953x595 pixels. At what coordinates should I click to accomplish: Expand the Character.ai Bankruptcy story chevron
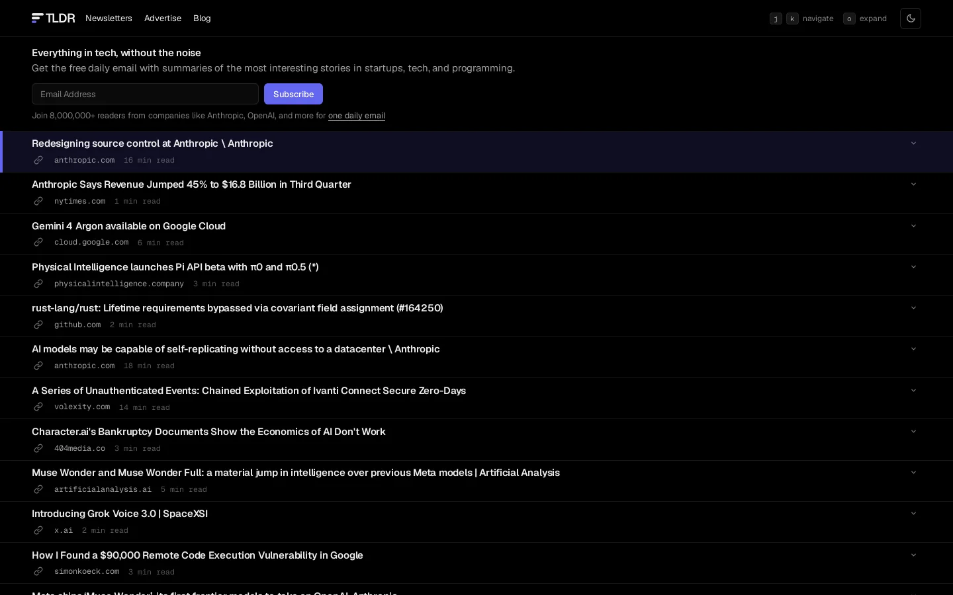(913, 432)
